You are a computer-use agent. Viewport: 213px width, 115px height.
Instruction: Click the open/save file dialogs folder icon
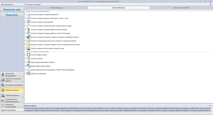tap(28, 41)
